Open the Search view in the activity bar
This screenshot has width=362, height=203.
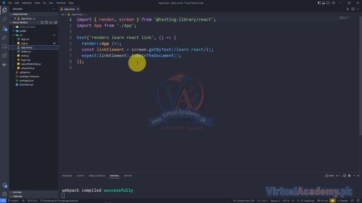pyautogui.click(x=5, y=19)
